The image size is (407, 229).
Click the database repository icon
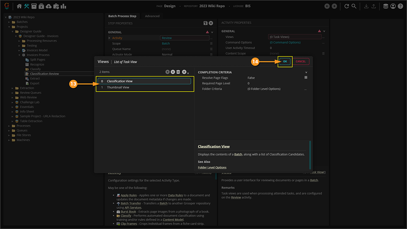pos(385,6)
